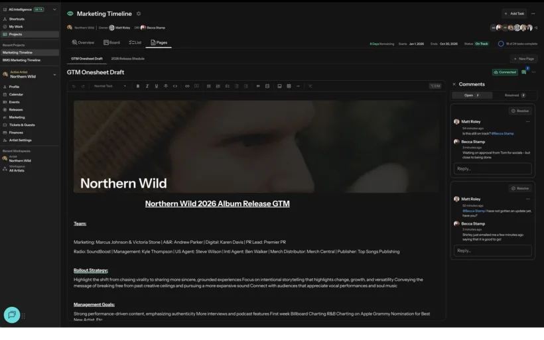This screenshot has height=340, width=544.
Task: Insert a blockquote via quote icon
Action: tap(258, 86)
